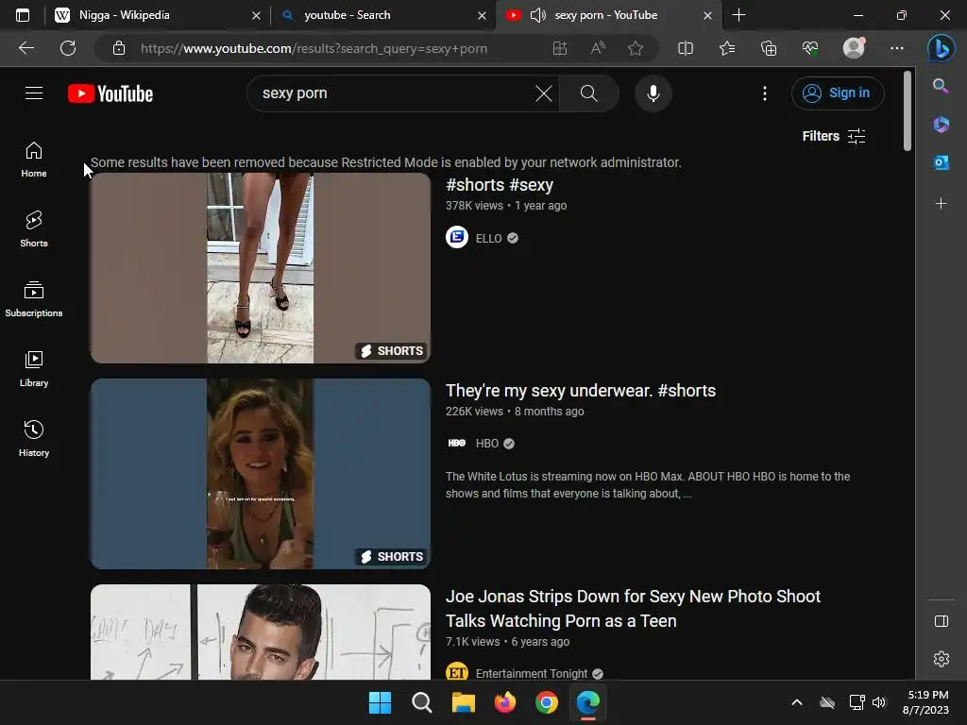Open the Favorites list
Viewport: 967px width, 725px height.
tap(727, 48)
